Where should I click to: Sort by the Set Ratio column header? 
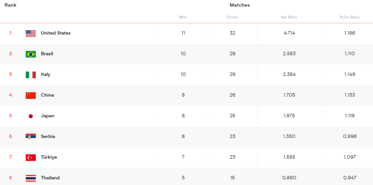pos(289,17)
